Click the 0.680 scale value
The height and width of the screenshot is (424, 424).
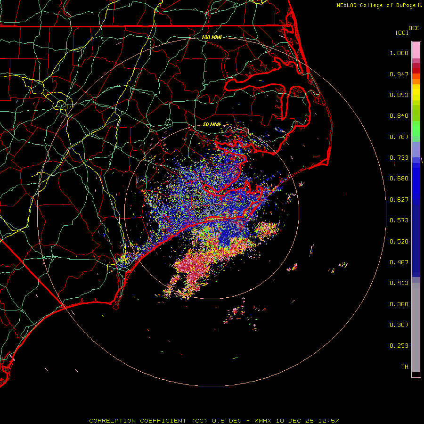pyautogui.click(x=399, y=179)
